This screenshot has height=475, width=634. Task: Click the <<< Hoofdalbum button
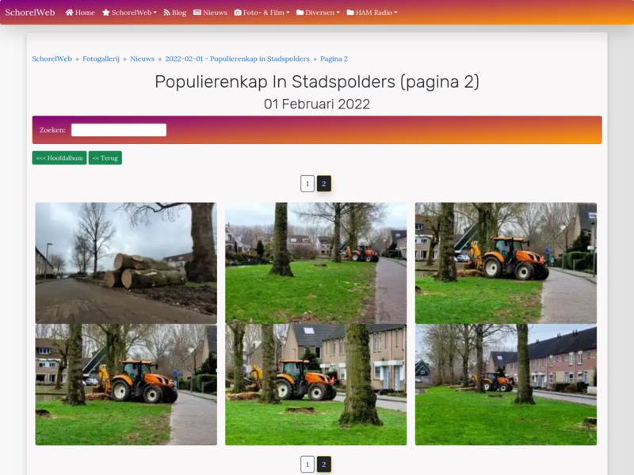(x=59, y=158)
